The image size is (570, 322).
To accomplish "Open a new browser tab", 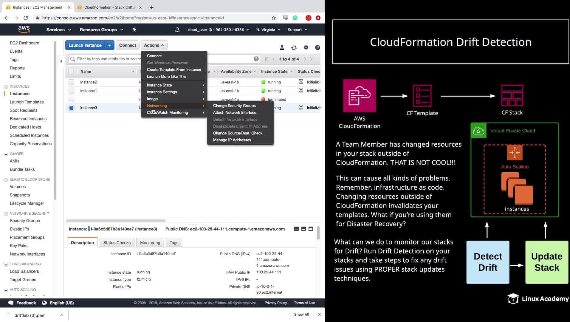I will click(152, 7).
